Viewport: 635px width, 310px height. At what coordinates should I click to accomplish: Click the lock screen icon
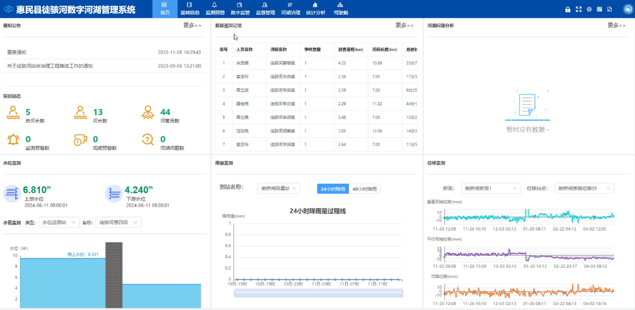coord(568,9)
